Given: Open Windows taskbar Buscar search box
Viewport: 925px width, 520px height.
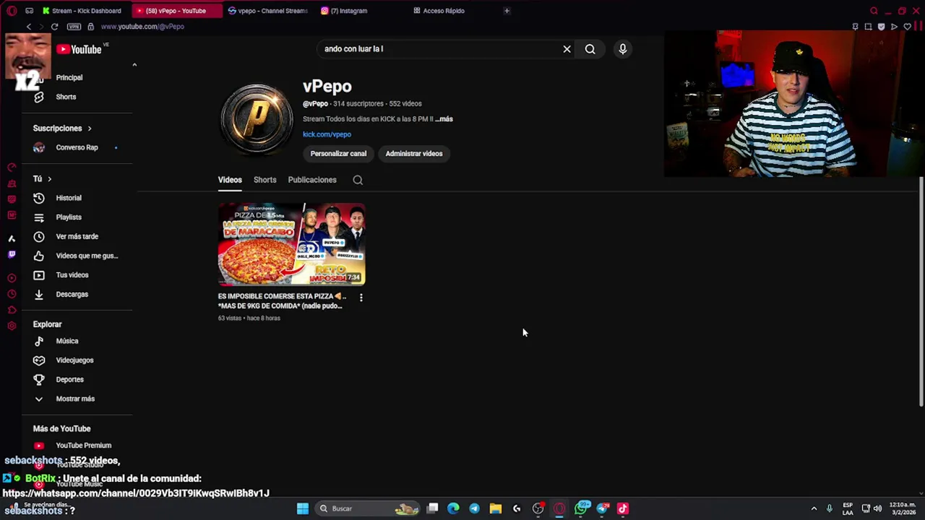Looking at the screenshot, I should pos(369,508).
